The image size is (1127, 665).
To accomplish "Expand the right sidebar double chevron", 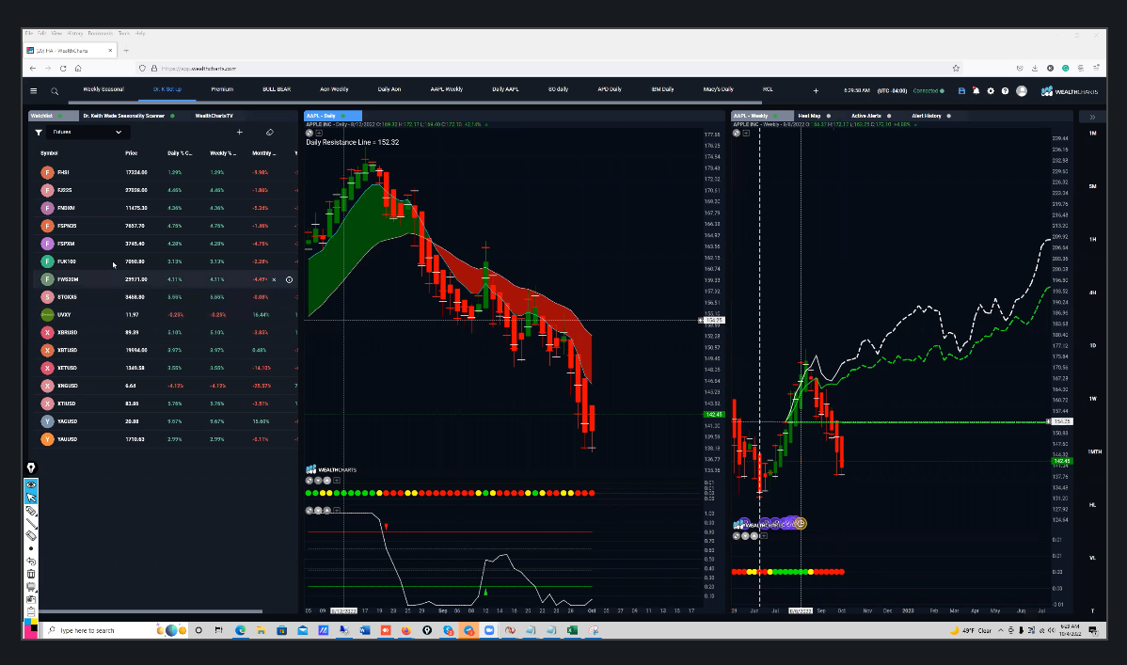I will 1092,117.
